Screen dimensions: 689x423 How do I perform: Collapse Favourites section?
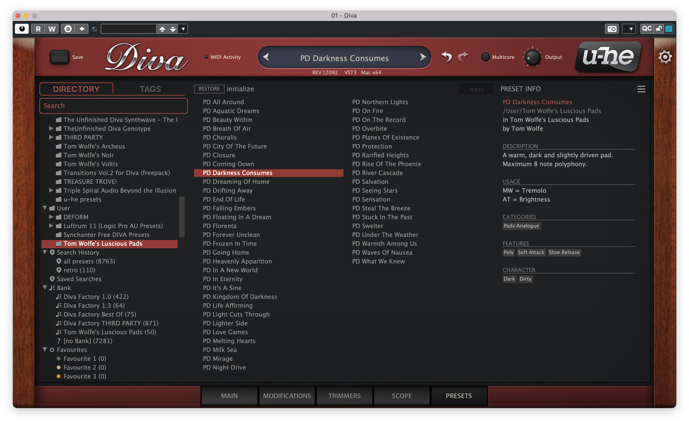pos(45,349)
